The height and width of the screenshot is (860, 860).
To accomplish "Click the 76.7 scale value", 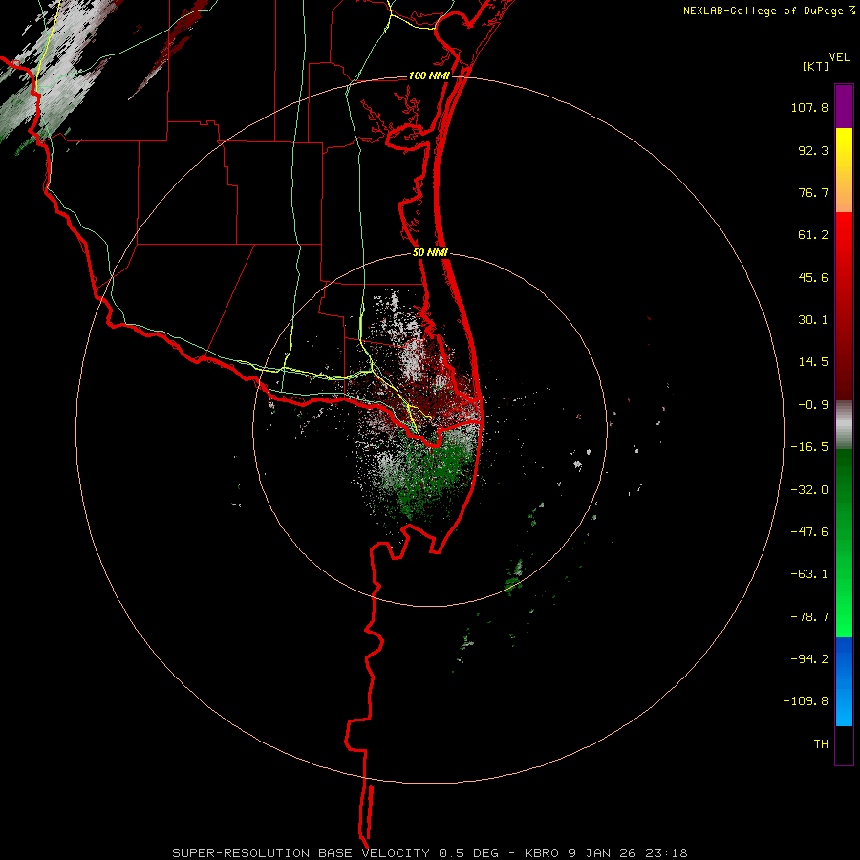I will (x=813, y=192).
